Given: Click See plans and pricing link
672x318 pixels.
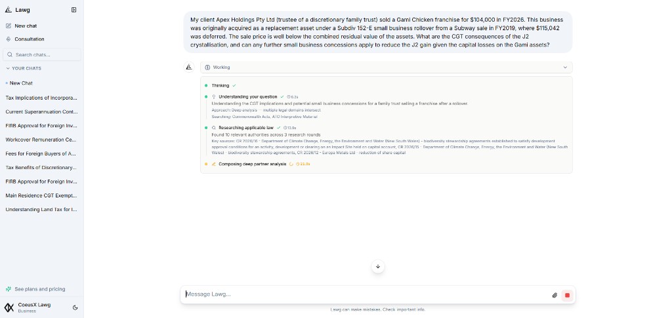Looking at the screenshot, I should pos(40,289).
